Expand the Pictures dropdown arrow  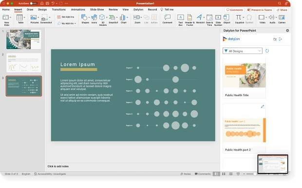click(x=38, y=17)
